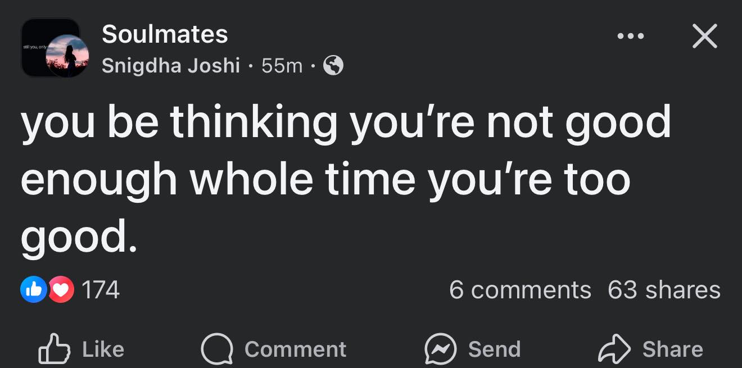Click the blue like reaction icon
The width and height of the screenshot is (742, 368).
(34, 290)
